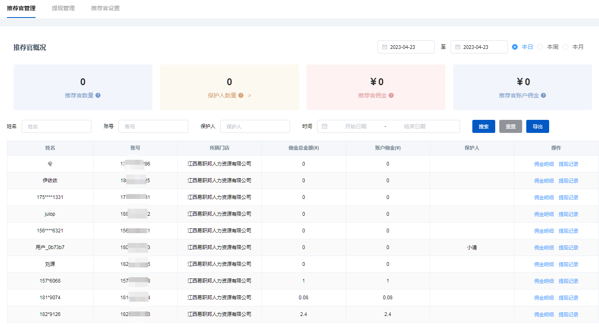Open the 结束日期 picker field
Image resolution: width=599 pixels, height=329 pixels.
pos(415,126)
